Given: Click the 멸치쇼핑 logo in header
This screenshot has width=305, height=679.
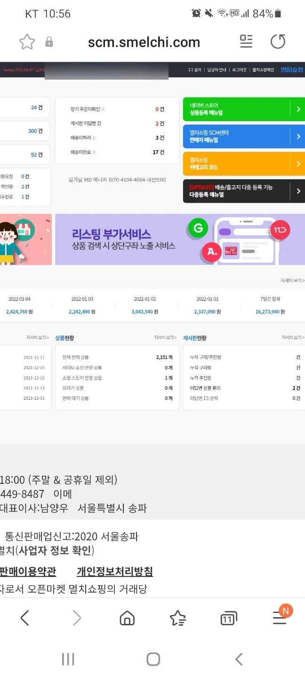Looking at the screenshot, I should (292, 70).
